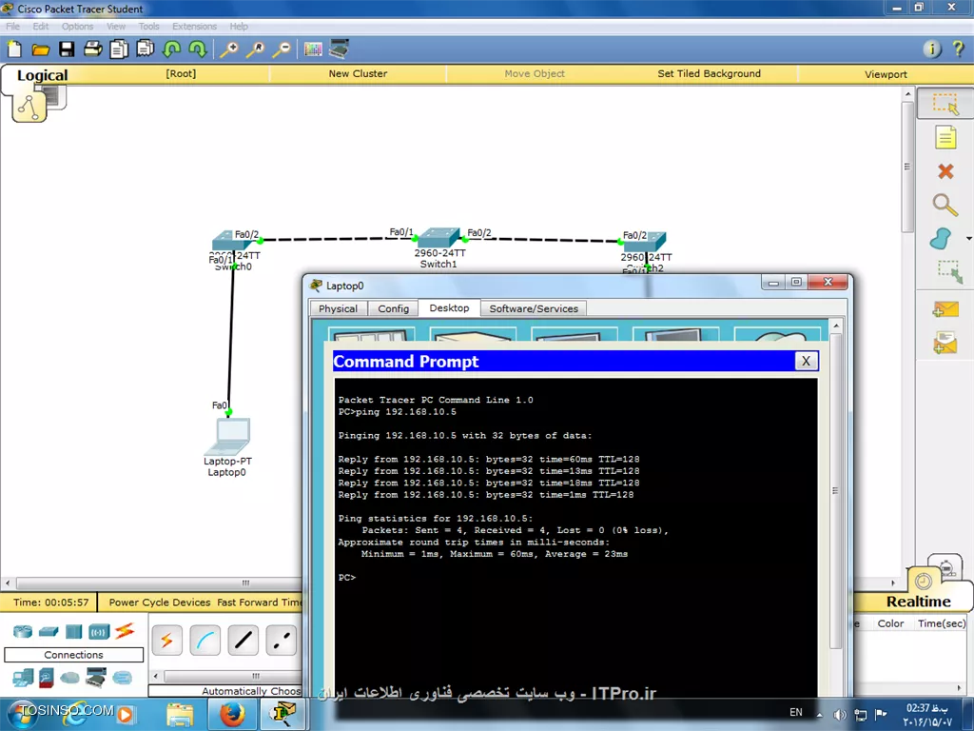Select the Switches device category

[49, 632]
